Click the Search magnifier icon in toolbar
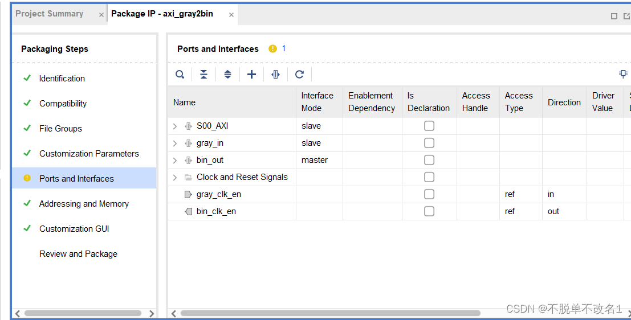 pyautogui.click(x=180, y=75)
